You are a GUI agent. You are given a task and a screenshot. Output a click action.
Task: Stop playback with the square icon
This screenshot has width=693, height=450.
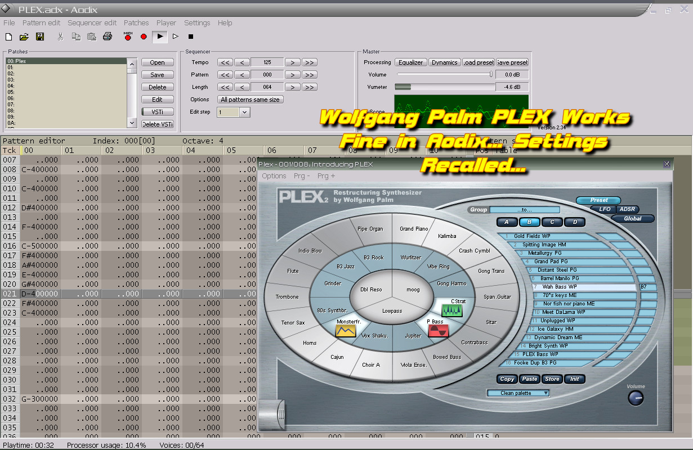pos(191,37)
